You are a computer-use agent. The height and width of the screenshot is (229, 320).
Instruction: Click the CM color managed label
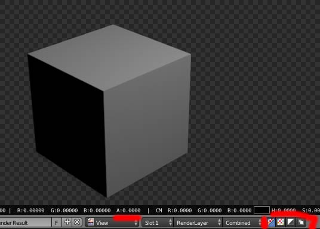(159, 211)
